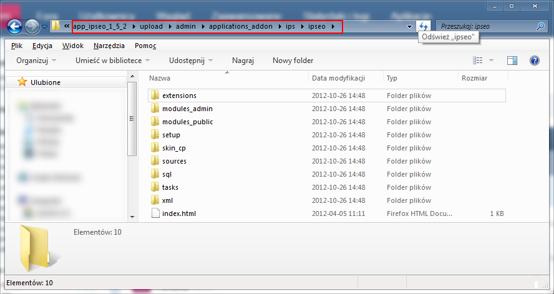This screenshot has height=294, width=554.
Task: Open the Edycja menu
Action: coord(42,46)
